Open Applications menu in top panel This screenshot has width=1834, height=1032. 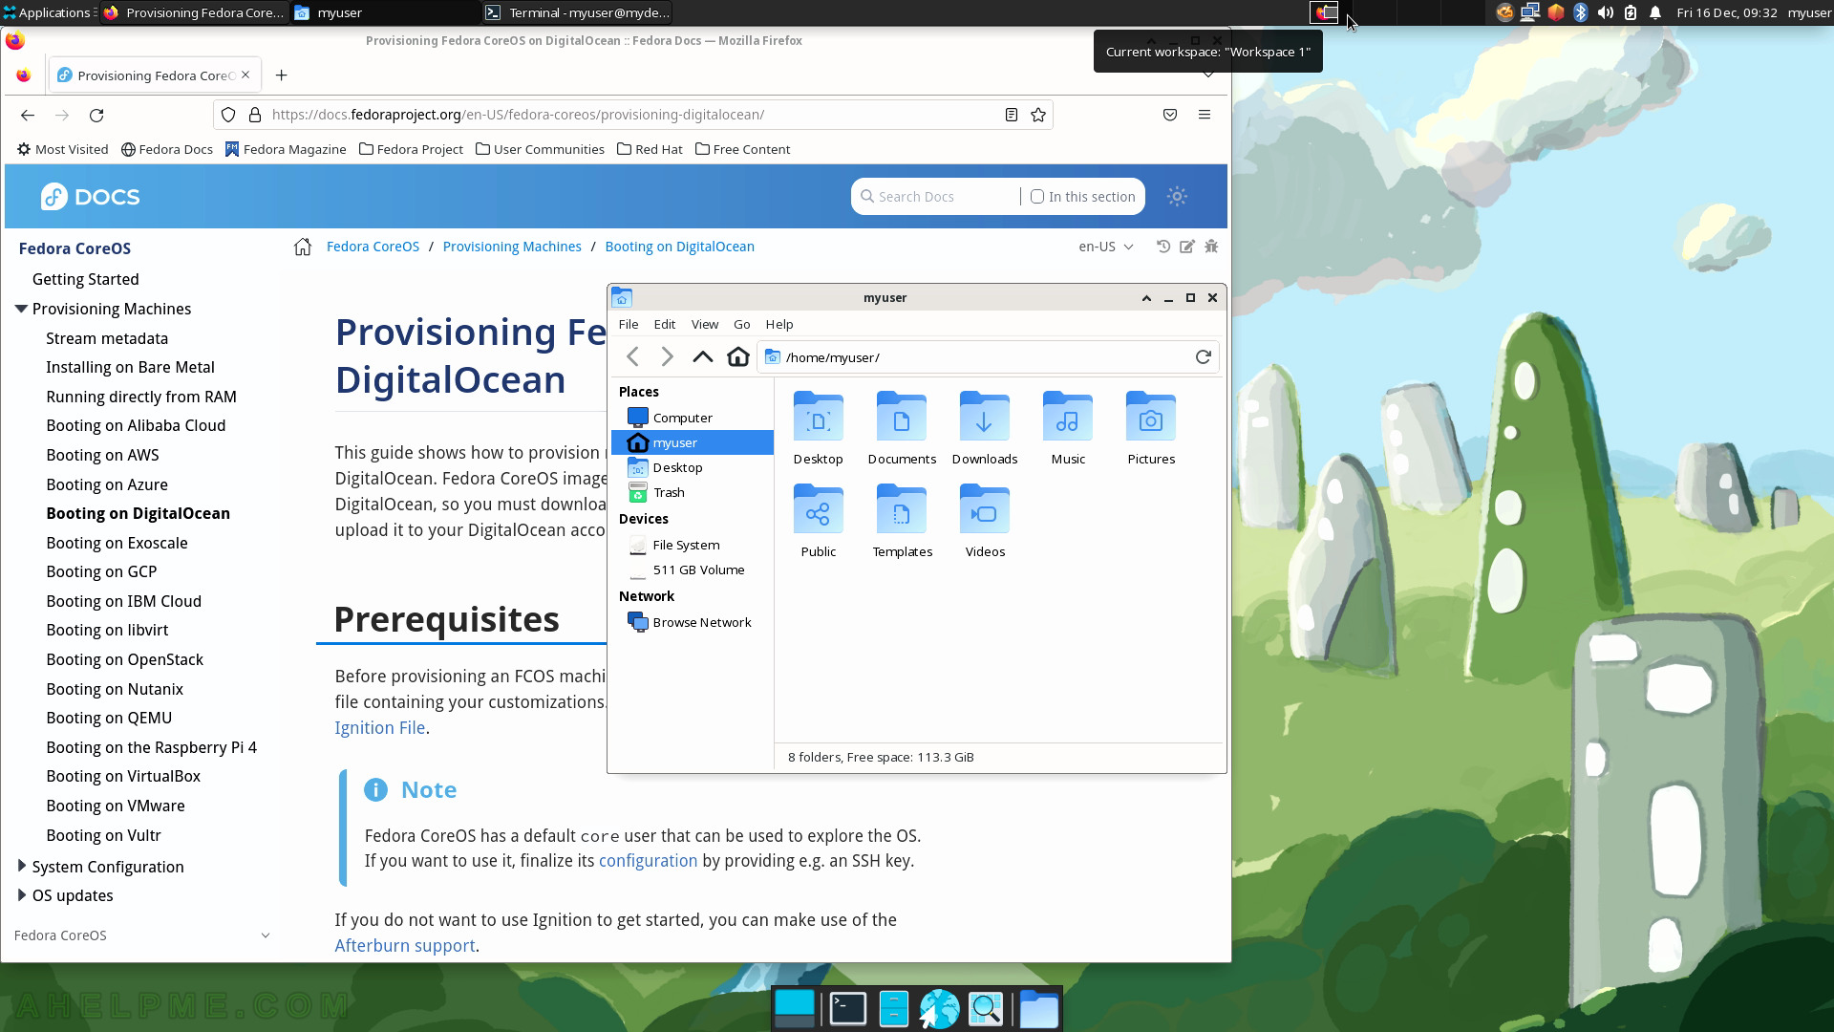pos(48,12)
